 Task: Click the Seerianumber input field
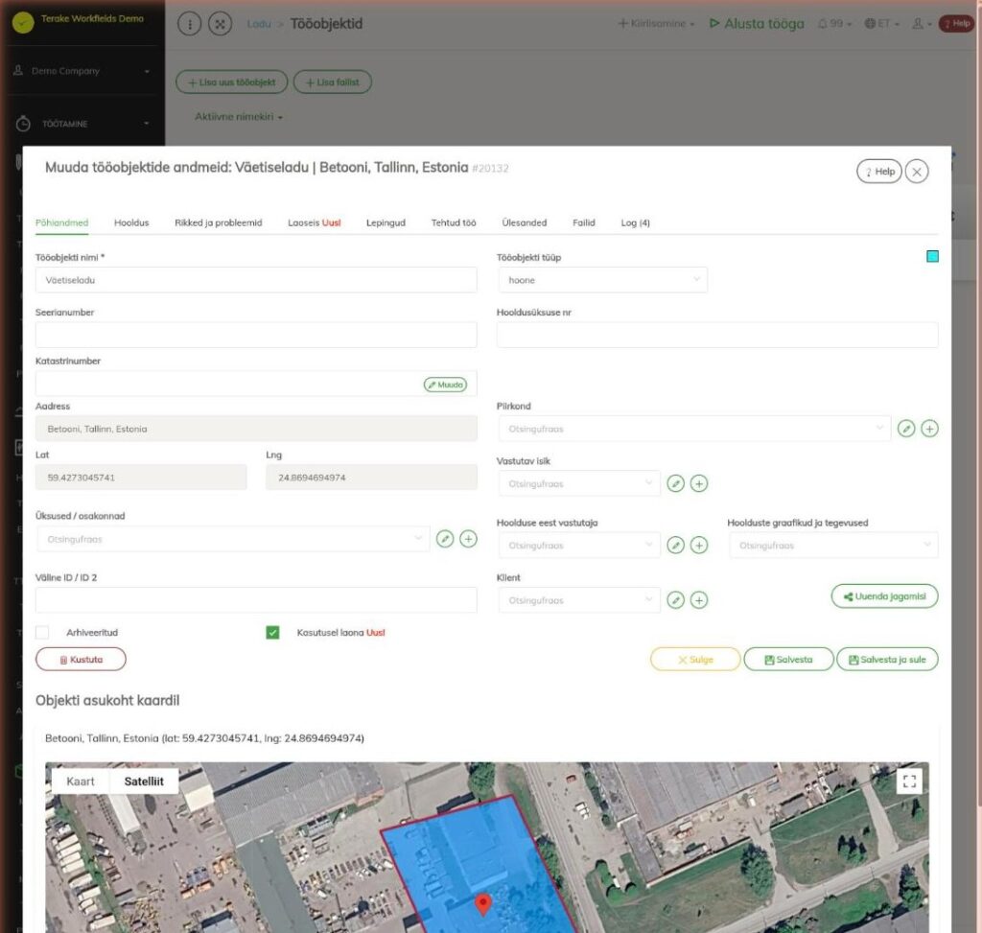256,335
